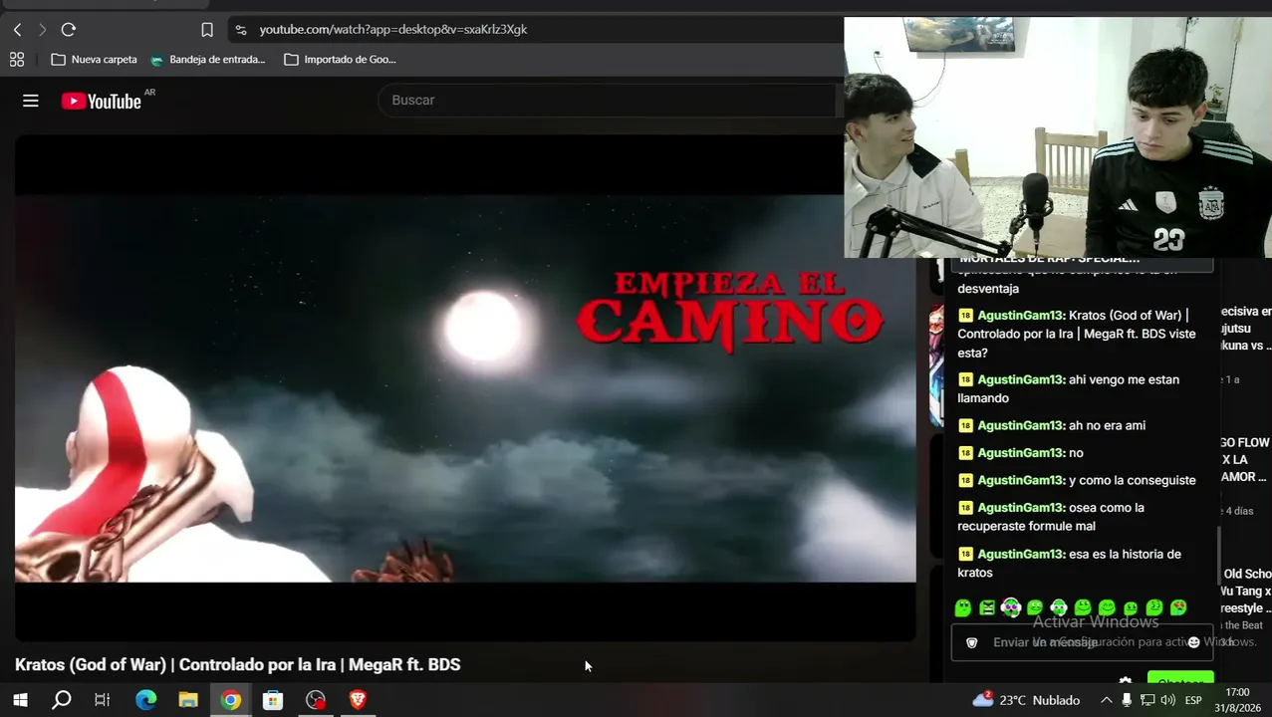Image resolution: width=1272 pixels, height=717 pixels.
Task: Open Brave browser from the taskbar
Action: click(358, 700)
